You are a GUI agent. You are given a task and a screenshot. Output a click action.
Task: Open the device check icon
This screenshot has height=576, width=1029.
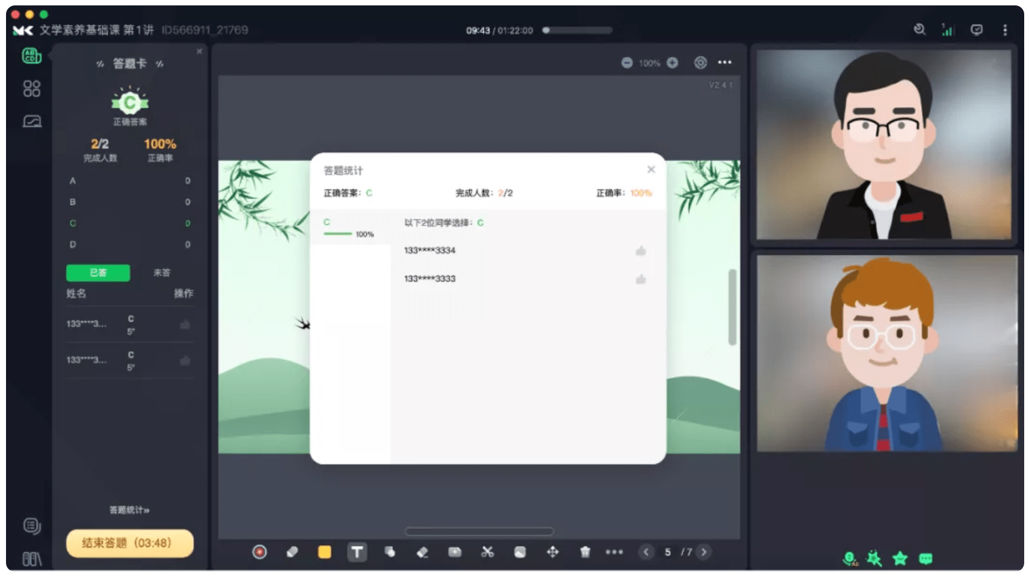pos(919,29)
